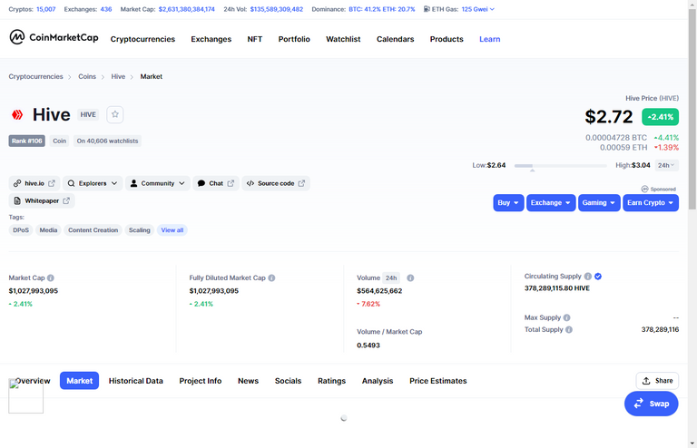Click the Share button
The width and height of the screenshot is (697, 448).
[x=657, y=381]
